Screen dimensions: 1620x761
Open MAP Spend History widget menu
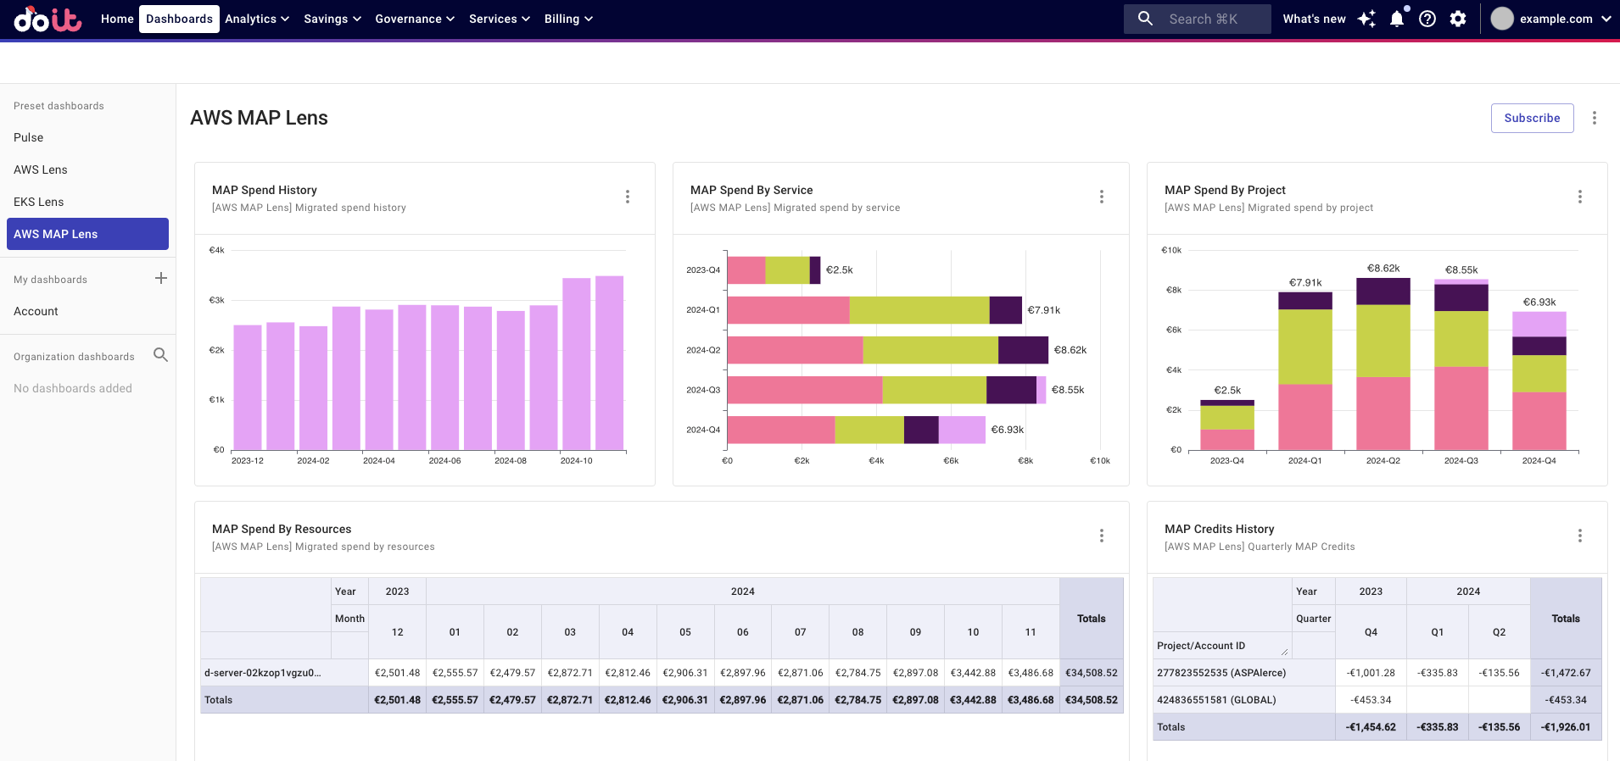coord(628,197)
